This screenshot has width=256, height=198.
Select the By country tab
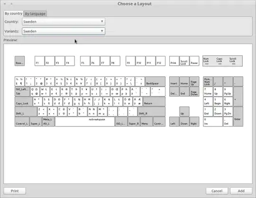14,13
